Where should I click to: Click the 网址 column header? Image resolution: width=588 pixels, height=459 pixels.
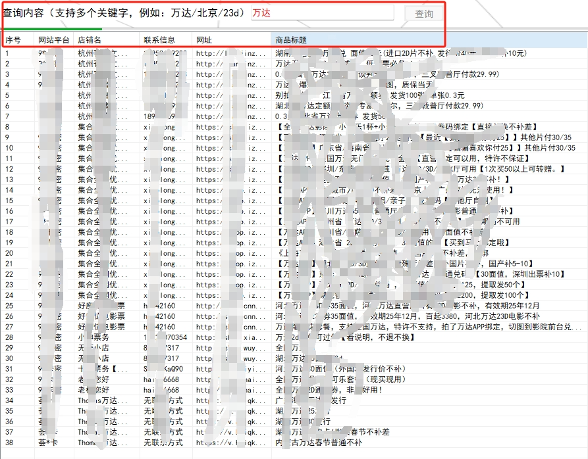point(231,40)
